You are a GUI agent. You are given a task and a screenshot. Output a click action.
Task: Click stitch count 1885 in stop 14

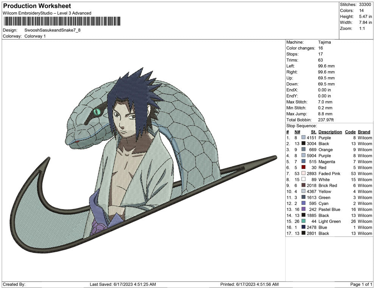[312, 215]
